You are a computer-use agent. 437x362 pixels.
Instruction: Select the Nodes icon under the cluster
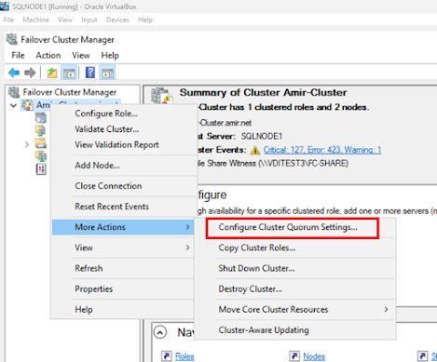(41, 130)
